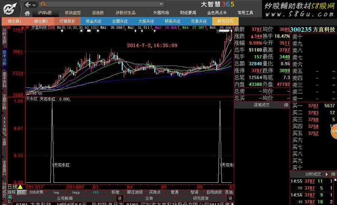
Task: Click the 分时成交 header in right panel
Action: [313, 174]
